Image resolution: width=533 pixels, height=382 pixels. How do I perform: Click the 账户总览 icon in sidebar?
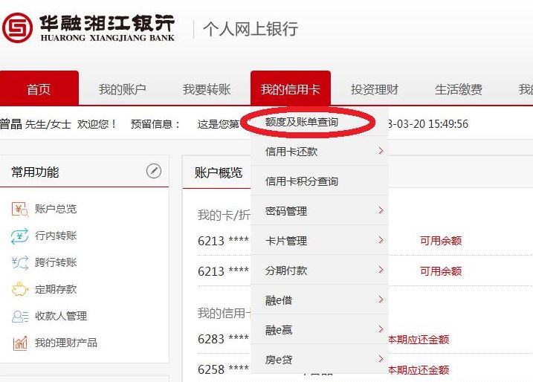click(19, 209)
